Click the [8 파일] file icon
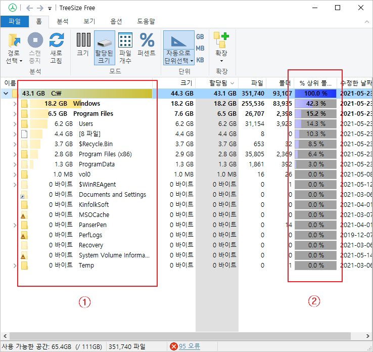This screenshot has height=352, width=373. 24,134
